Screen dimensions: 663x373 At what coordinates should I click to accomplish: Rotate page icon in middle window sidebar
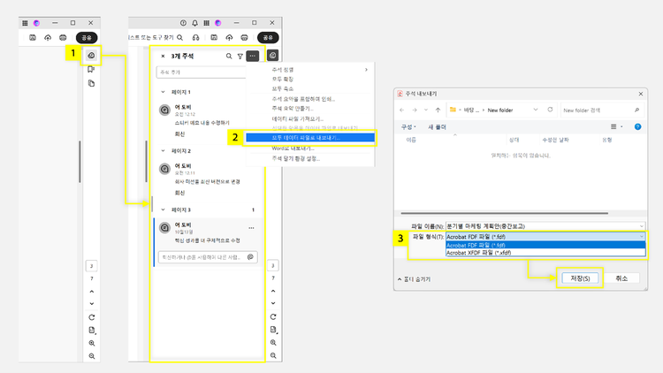point(273,316)
